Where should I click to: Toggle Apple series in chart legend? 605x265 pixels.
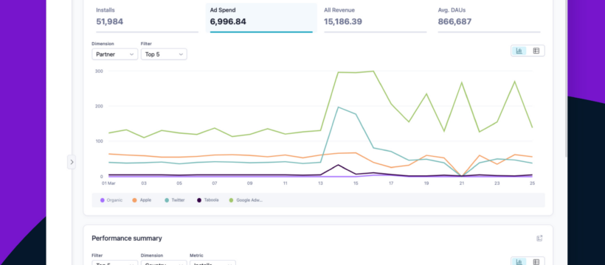142,200
